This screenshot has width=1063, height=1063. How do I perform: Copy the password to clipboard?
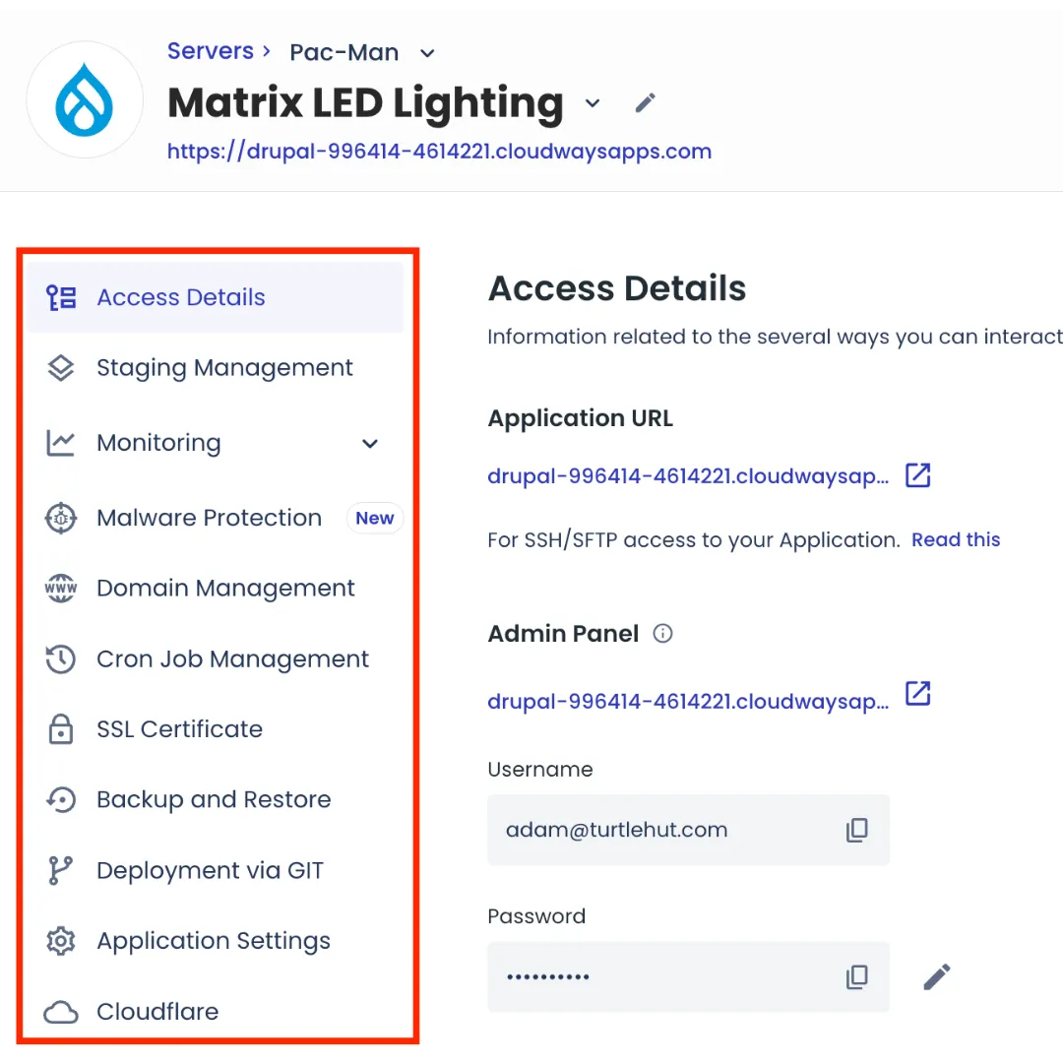[856, 976]
